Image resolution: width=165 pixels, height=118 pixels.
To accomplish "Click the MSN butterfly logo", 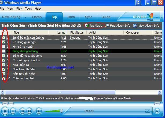I will tap(150, 17).
